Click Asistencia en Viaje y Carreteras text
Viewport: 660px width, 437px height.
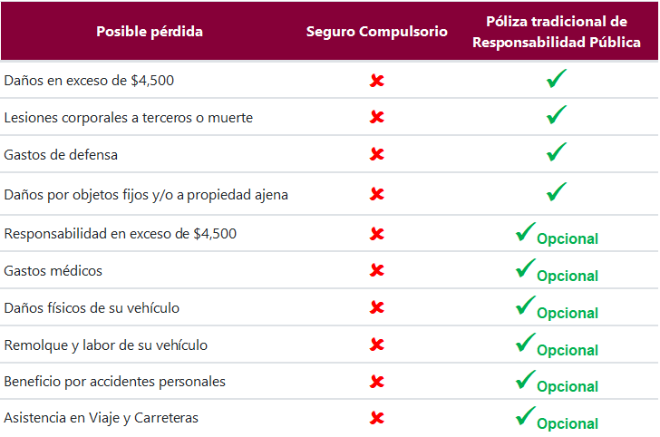[101, 418]
